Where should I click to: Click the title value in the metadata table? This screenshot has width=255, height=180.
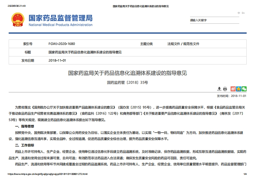(85, 52)
